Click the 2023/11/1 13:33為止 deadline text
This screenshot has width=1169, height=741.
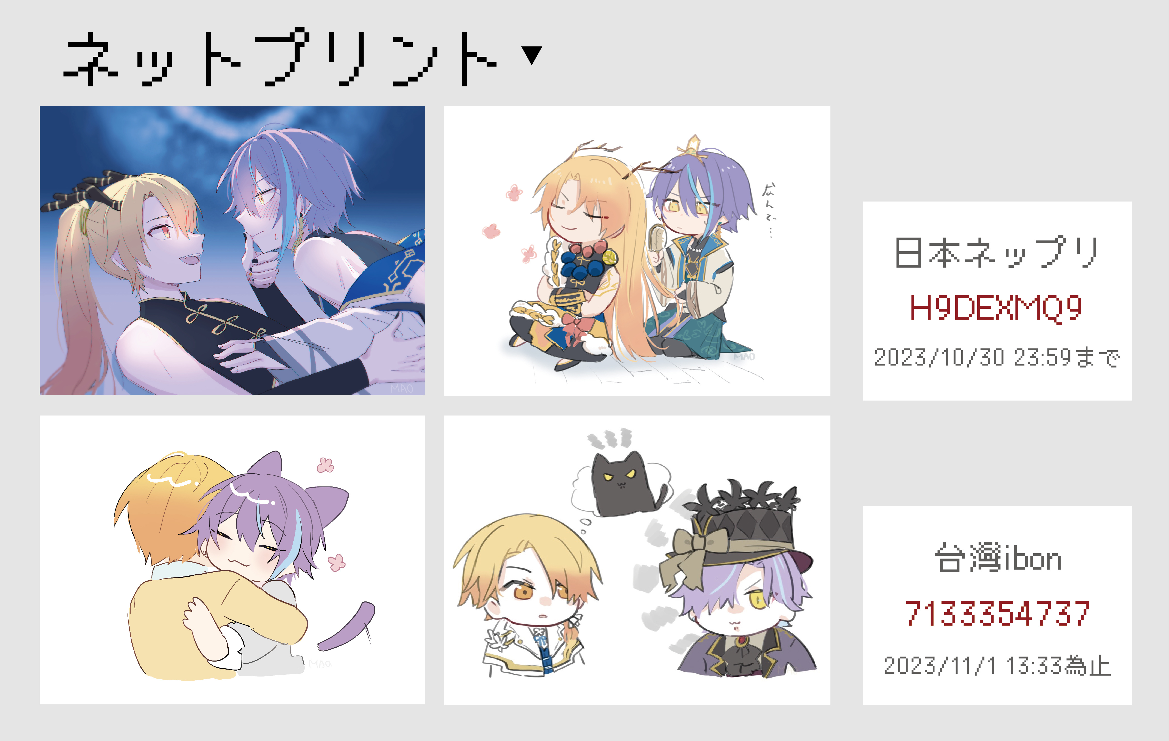[997, 665]
